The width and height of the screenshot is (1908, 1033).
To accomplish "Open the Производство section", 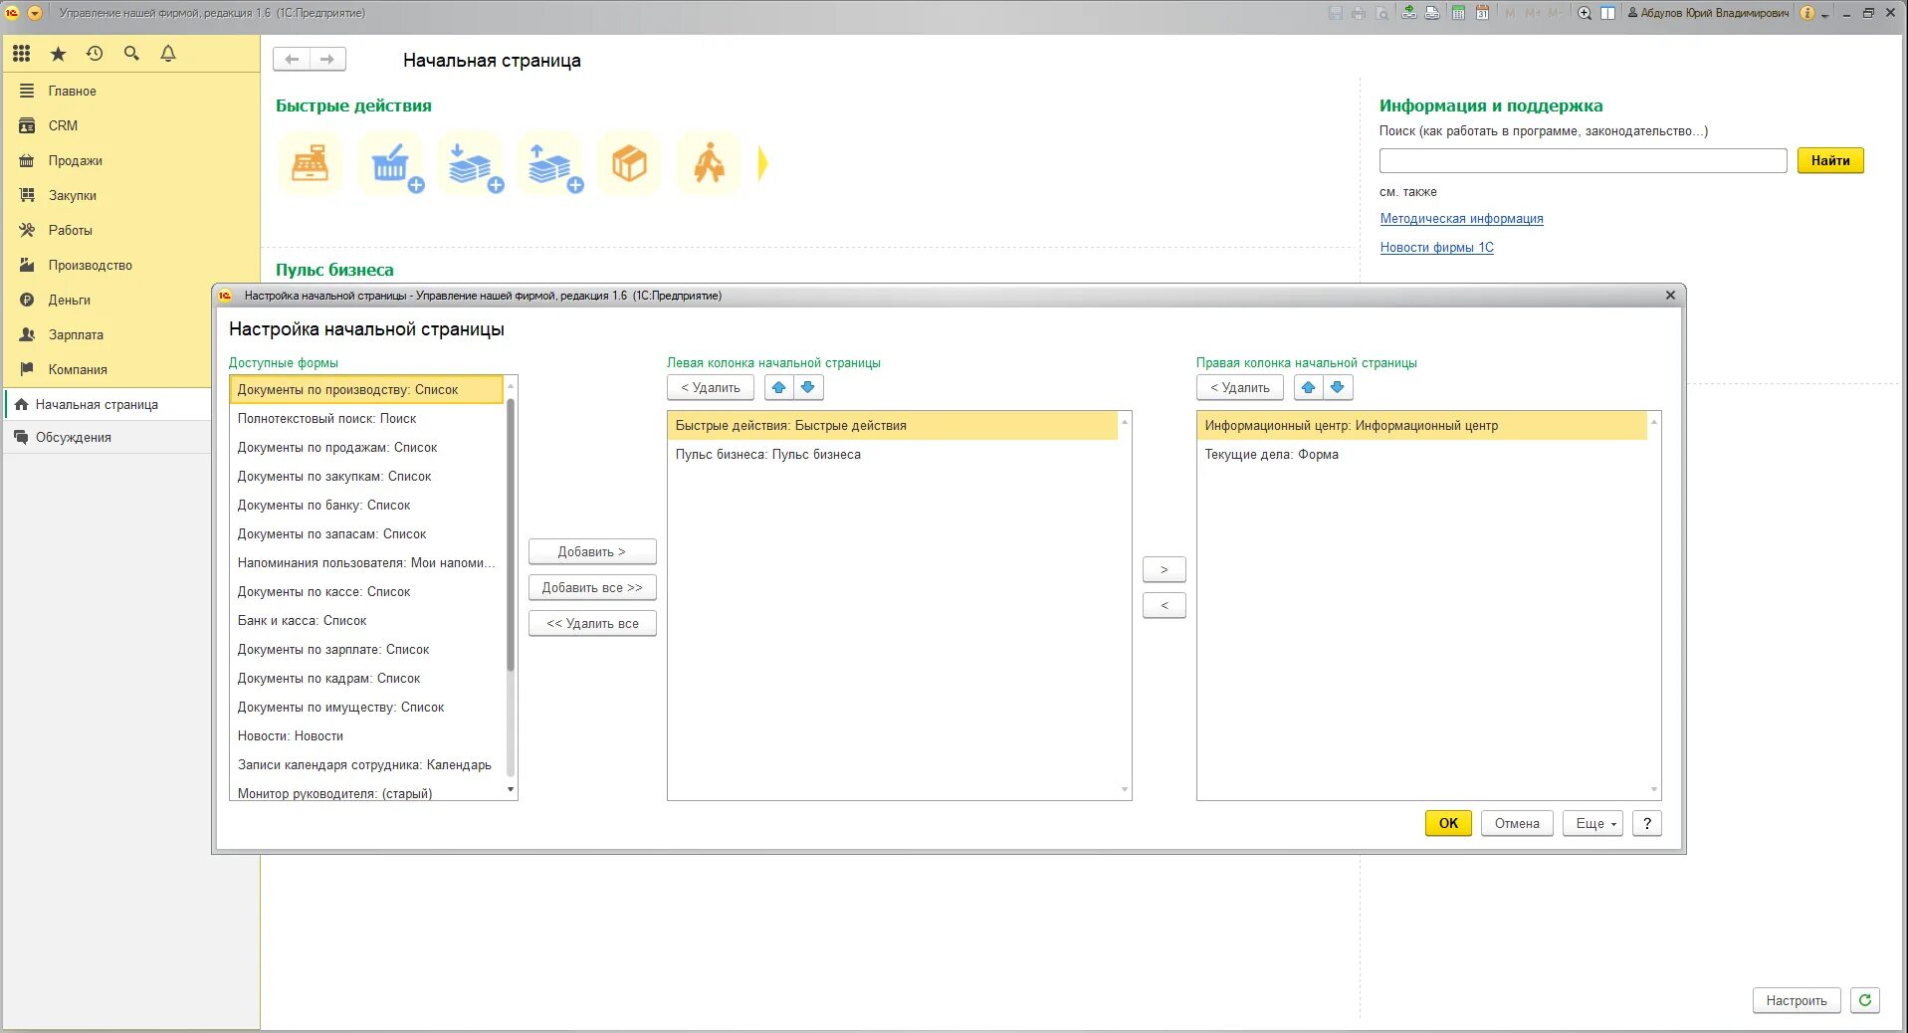I will [131, 265].
